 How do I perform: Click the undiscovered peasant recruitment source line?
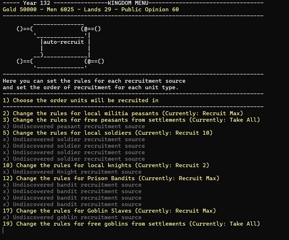[x=74, y=126]
